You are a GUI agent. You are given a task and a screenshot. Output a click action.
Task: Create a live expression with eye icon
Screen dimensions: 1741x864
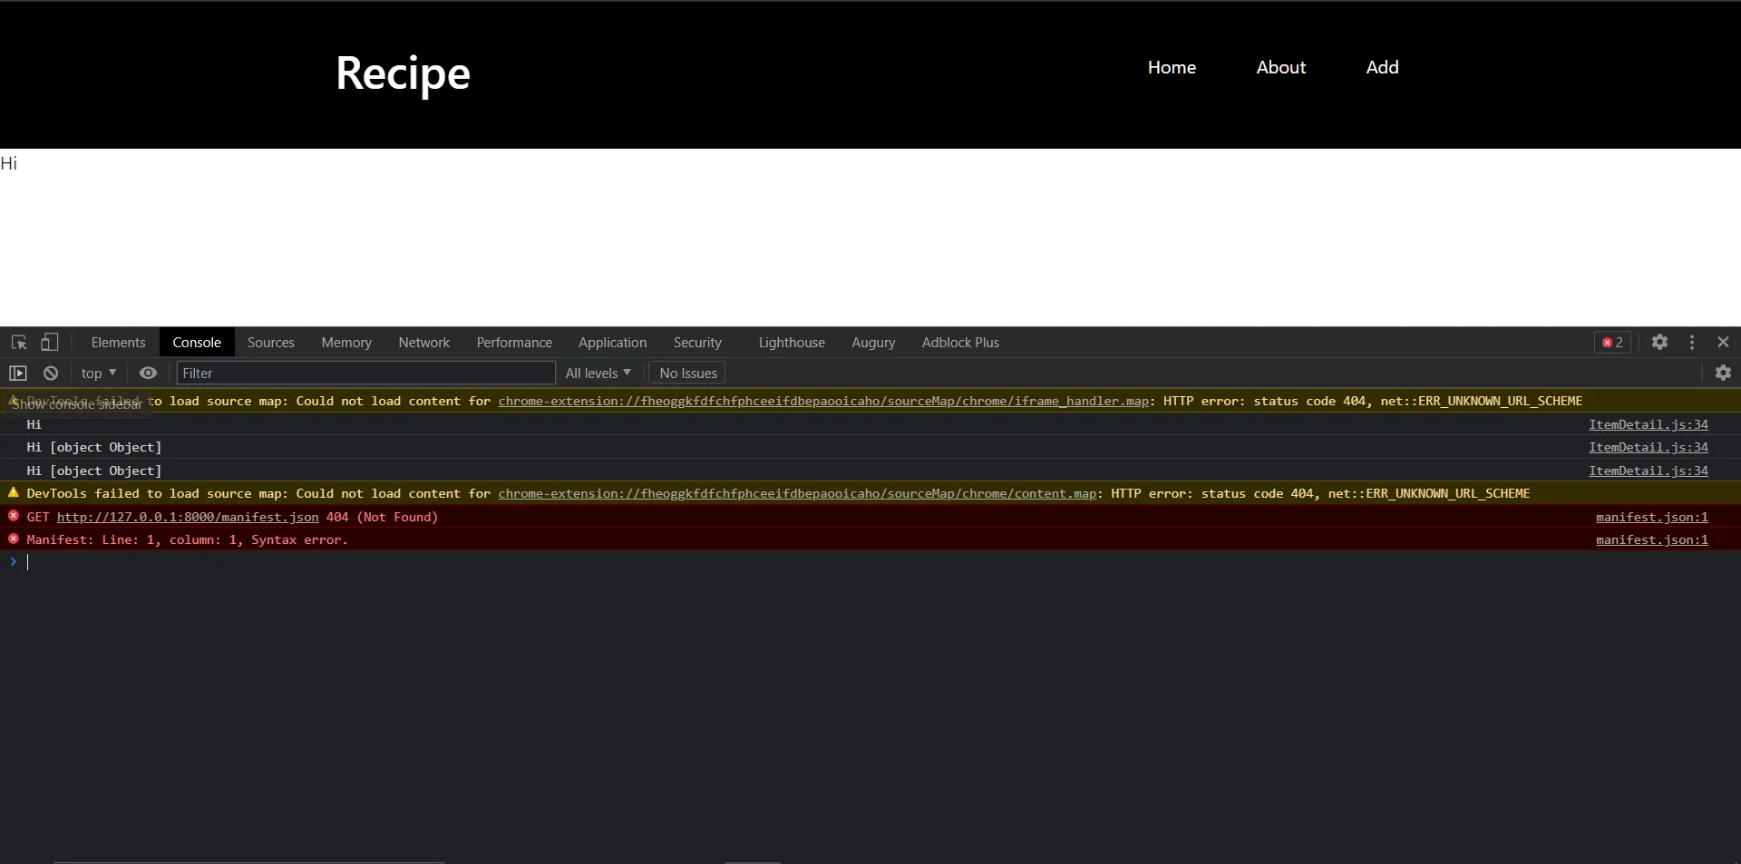(x=148, y=374)
